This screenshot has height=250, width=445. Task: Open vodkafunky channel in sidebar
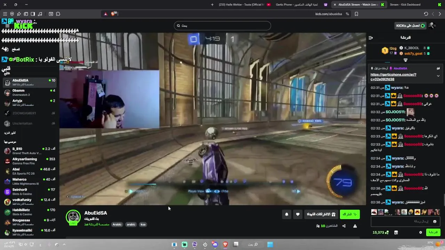coord(29,202)
